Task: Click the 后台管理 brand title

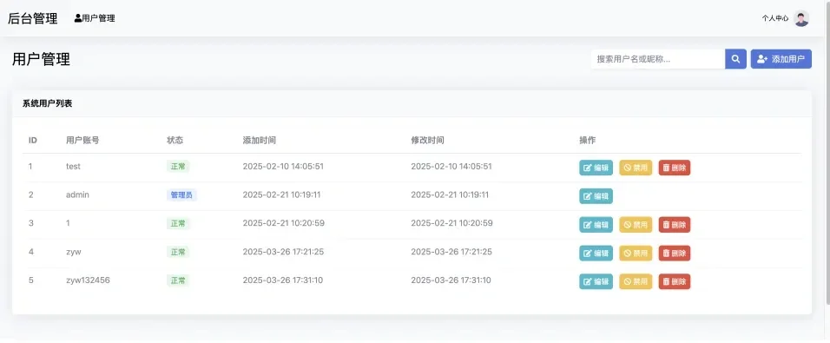Action: pyautogui.click(x=33, y=18)
